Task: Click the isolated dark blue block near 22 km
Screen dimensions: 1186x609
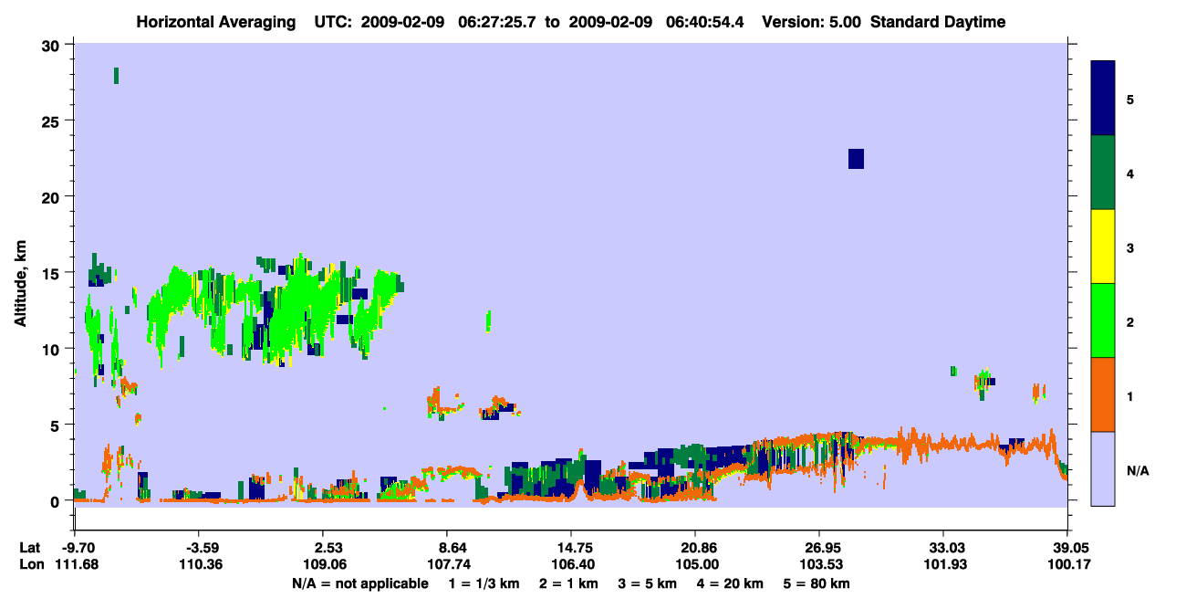Action: [856, 159]
